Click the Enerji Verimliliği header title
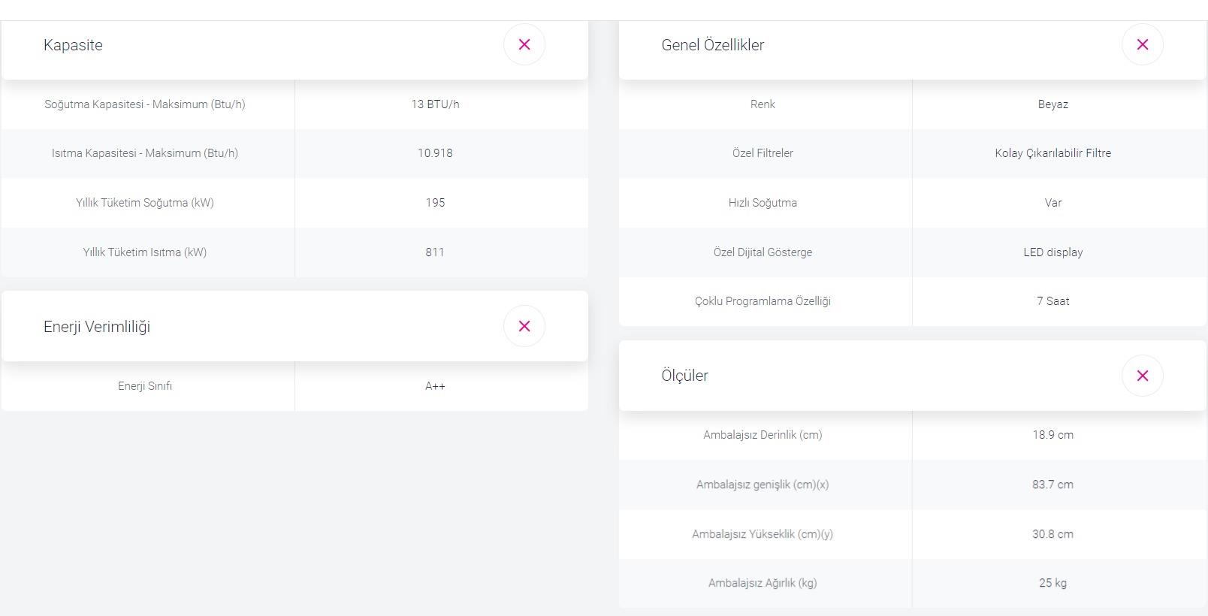The width and height of the screenshot is (1208, 616). pos(97,327)
